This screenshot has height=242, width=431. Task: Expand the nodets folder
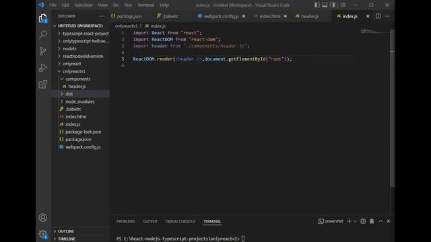(x=80, y=48)
